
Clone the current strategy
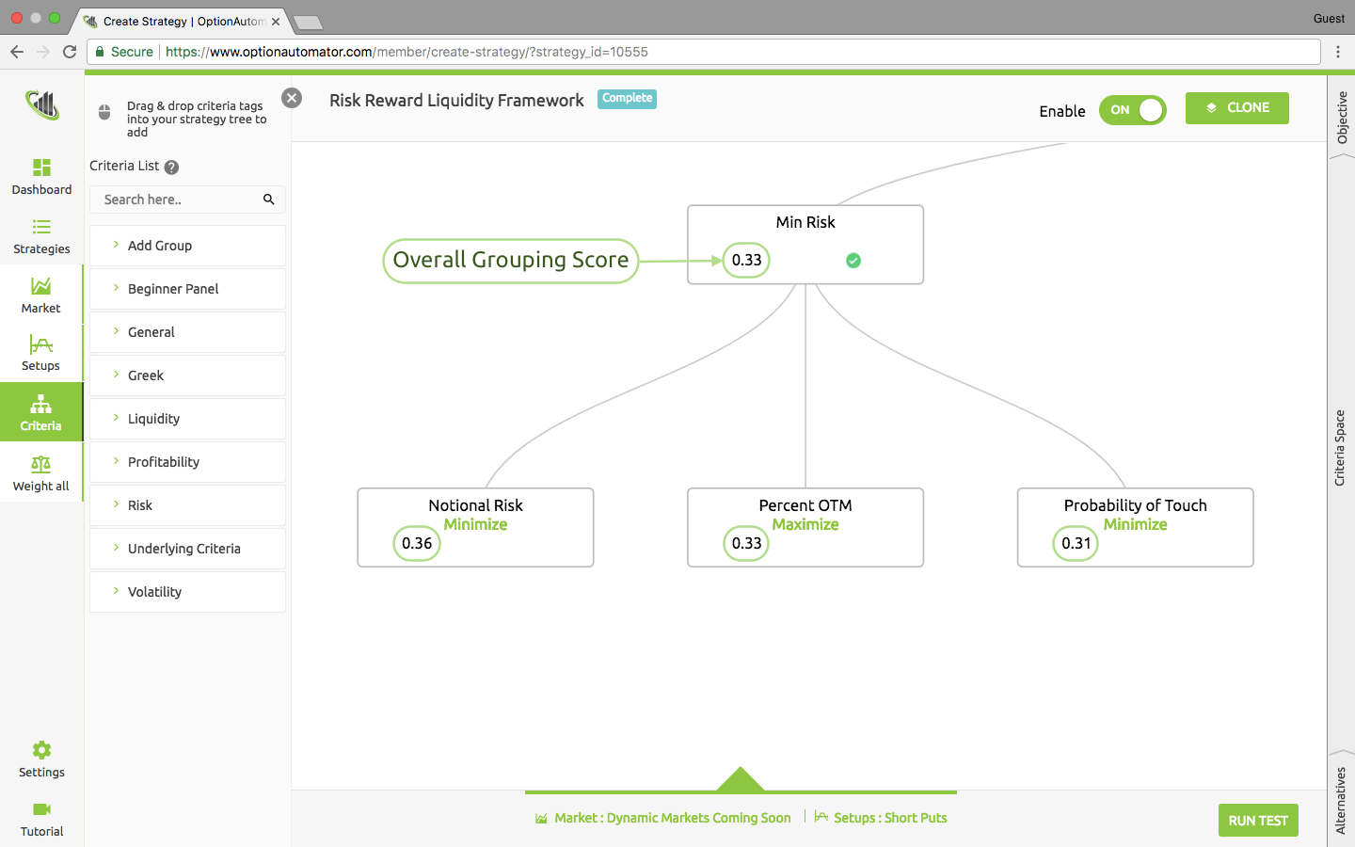(1236, 107)
